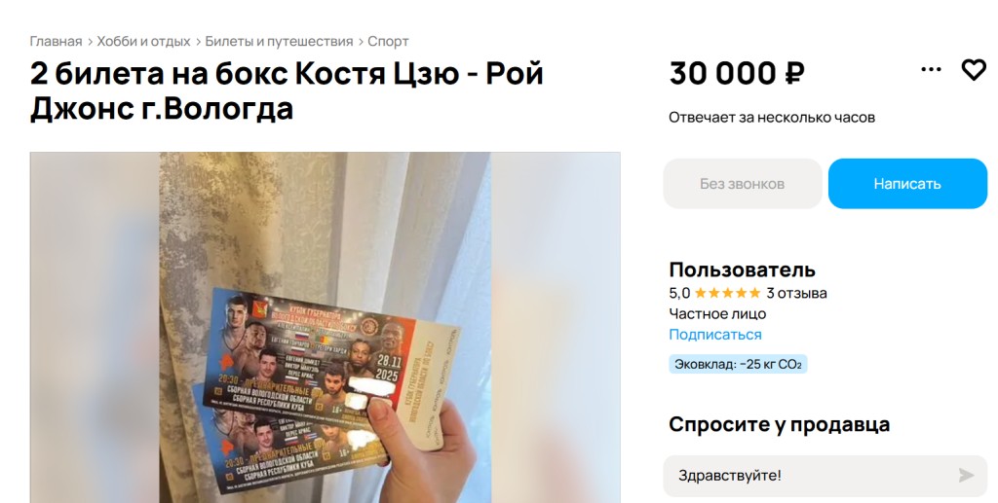Click the 5,0 rating number
998x503 pixels.
point(679,293)
